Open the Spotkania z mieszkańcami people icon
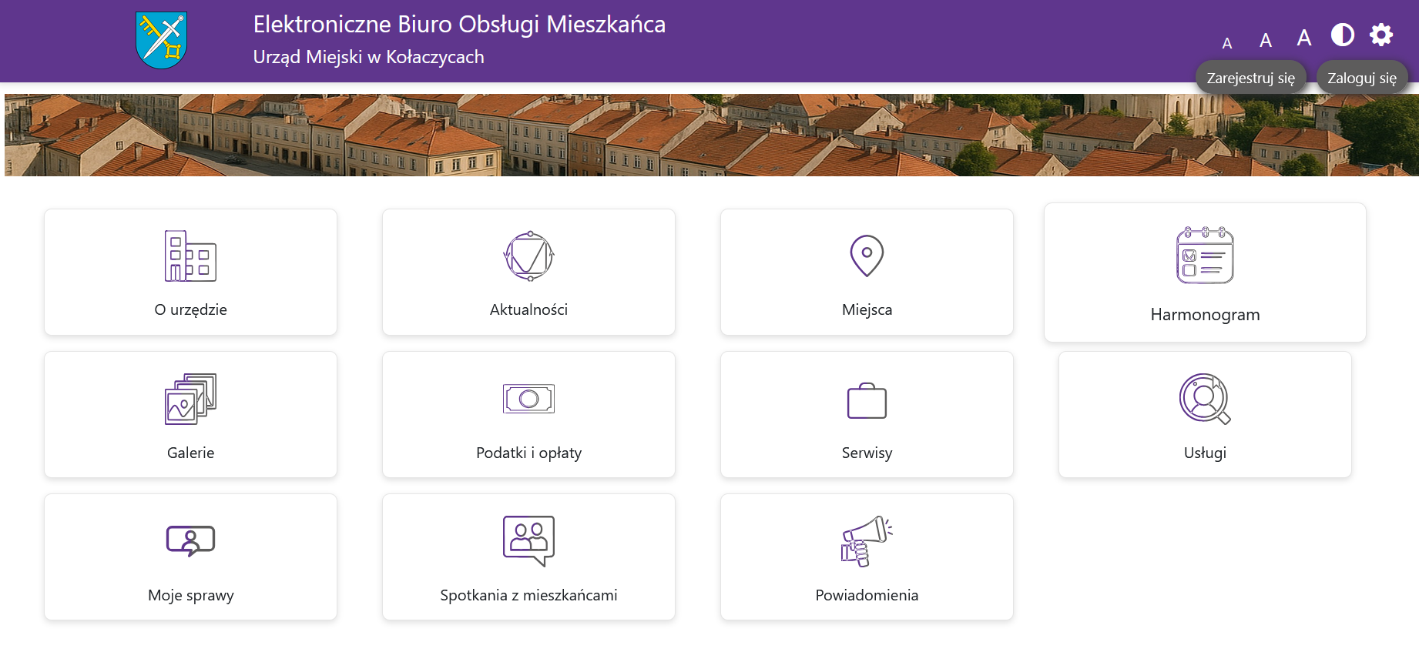1419x672 pixels. pyautogui.click(x=528, y=541)
